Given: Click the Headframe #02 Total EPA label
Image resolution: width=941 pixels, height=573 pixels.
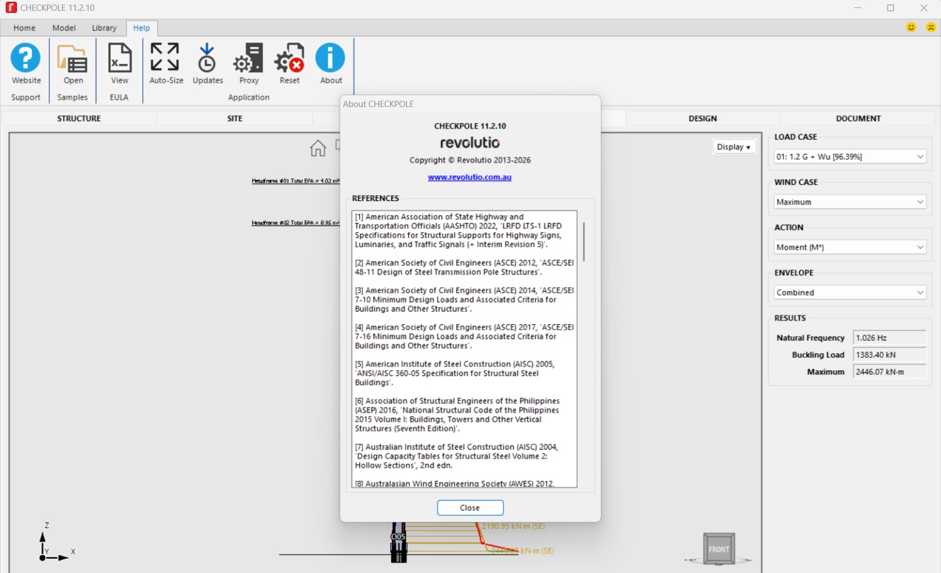Looking at the screenshot, I should click(x=295, y=223).
